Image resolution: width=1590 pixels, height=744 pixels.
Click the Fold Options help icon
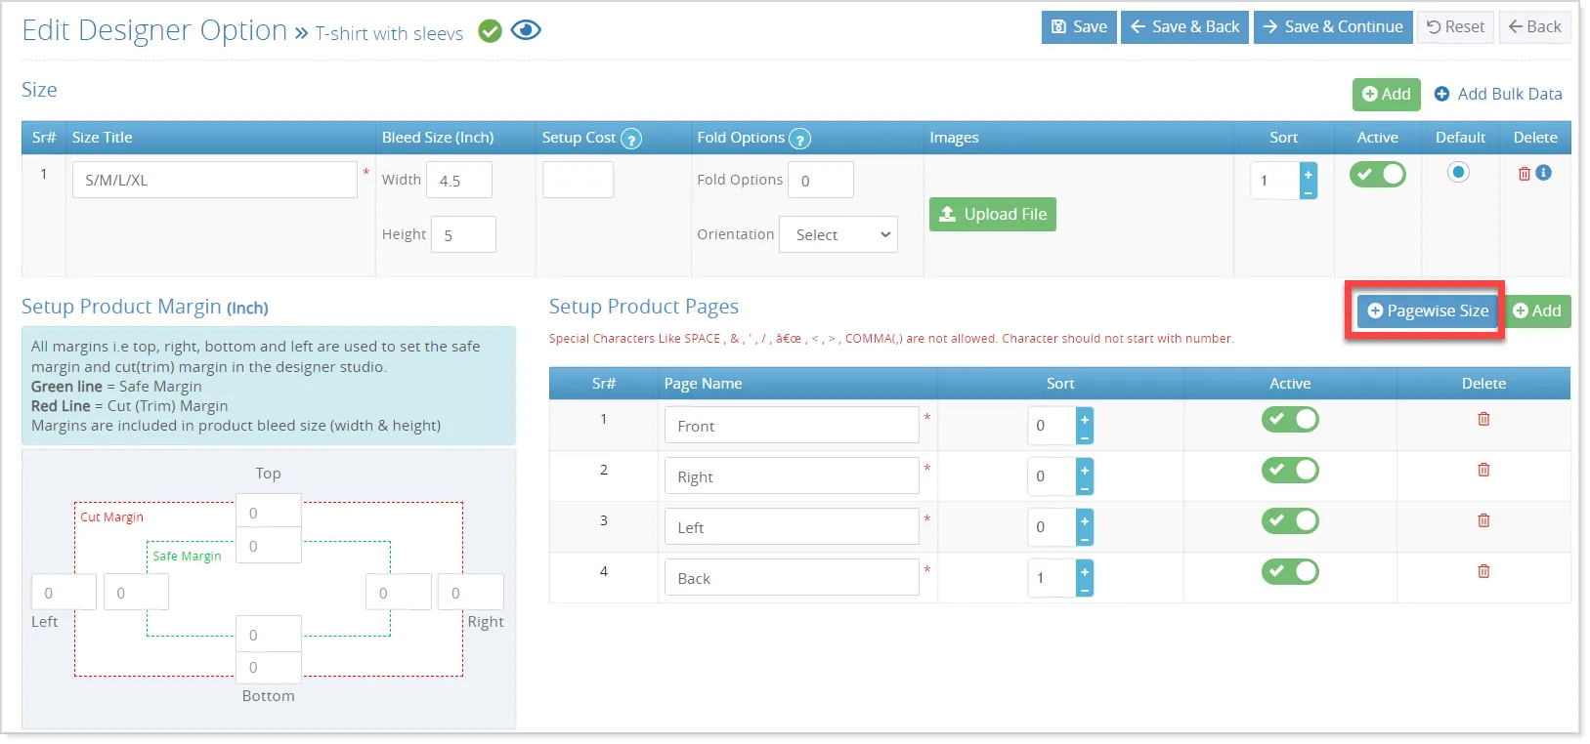[x=799, y=139]
